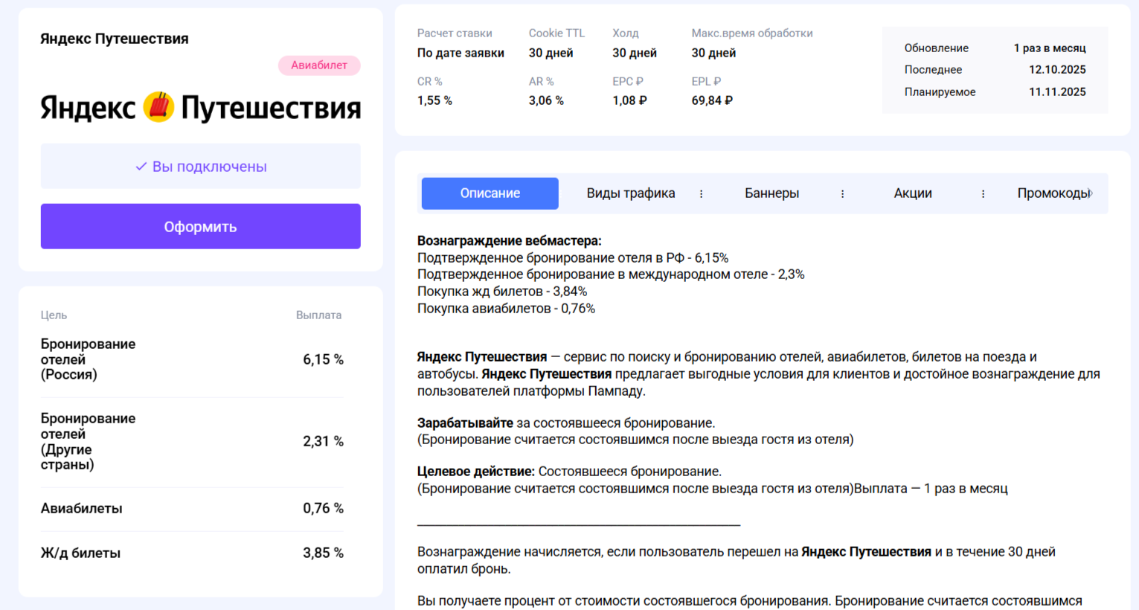Click the EPC value 1,08 ₽

click(x=629, y=100)
